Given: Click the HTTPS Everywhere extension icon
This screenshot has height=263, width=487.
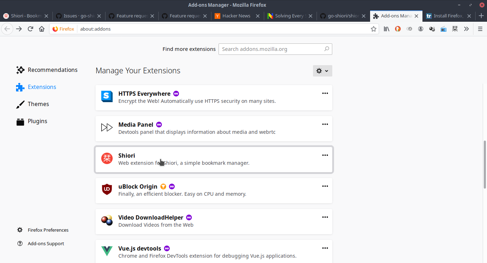Looking at the screenshot, I should 107,96.
